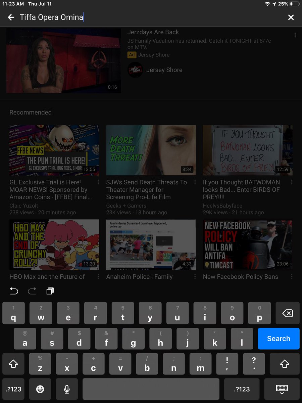
Task: Open options for Anaheim Police video
Action: (x=195, y=277)
